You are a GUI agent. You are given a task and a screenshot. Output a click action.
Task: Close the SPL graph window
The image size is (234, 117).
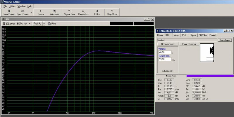152,19
